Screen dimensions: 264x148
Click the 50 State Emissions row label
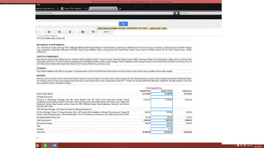tap(45, 97)
